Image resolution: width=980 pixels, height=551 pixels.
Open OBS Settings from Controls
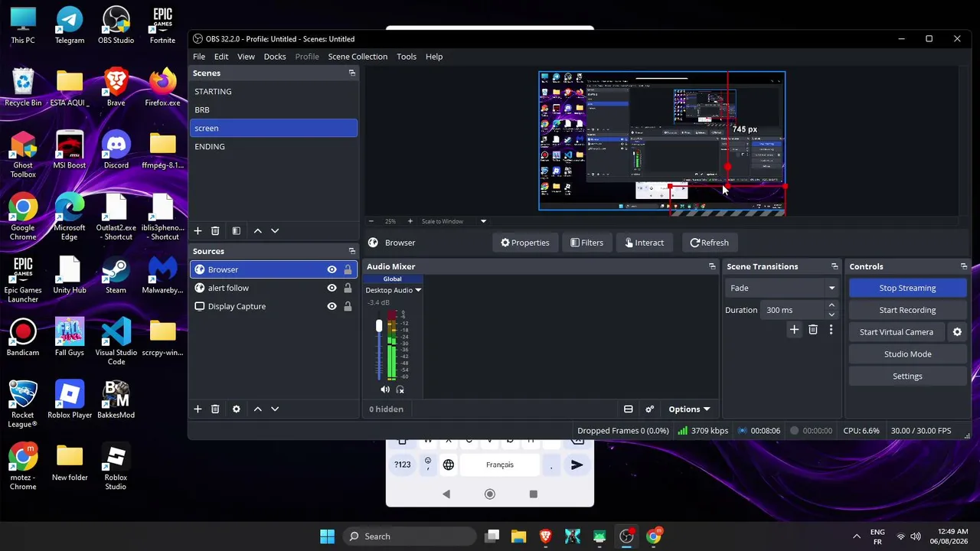[907, 377]
